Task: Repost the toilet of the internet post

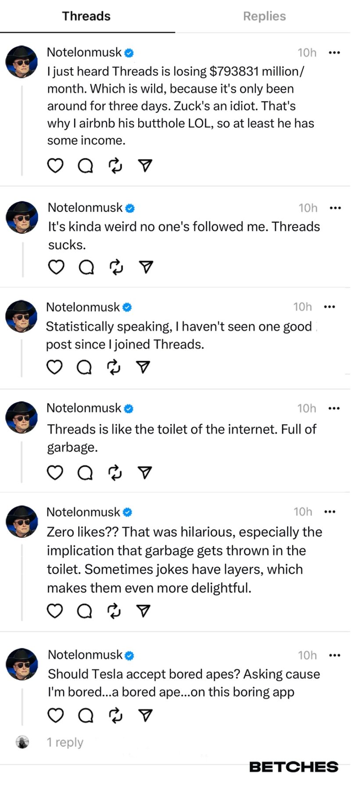Action: click(x=115, y=473)
